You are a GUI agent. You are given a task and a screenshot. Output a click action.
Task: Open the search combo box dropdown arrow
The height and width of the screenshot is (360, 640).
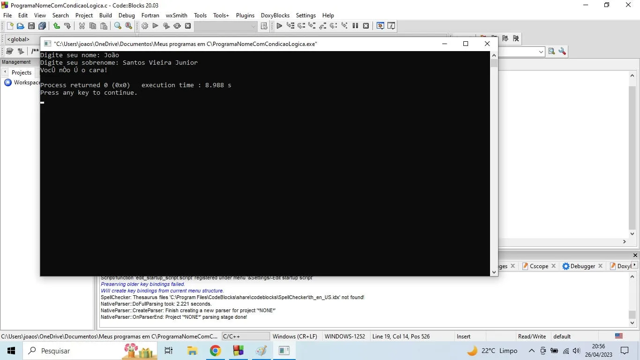(541, 52)
